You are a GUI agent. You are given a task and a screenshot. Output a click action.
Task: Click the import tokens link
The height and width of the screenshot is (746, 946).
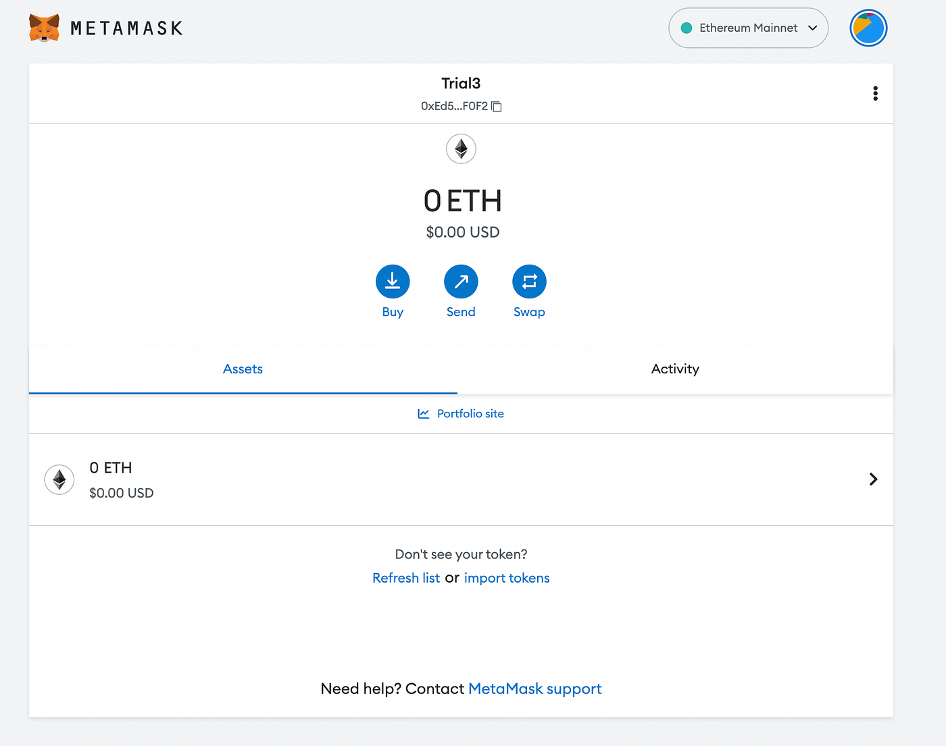click(507, 578)
